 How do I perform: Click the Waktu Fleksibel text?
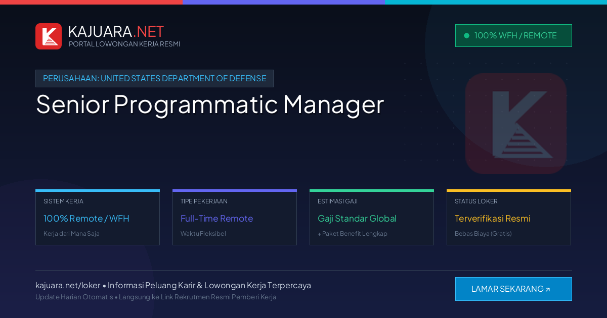click(x=203, y=234)
